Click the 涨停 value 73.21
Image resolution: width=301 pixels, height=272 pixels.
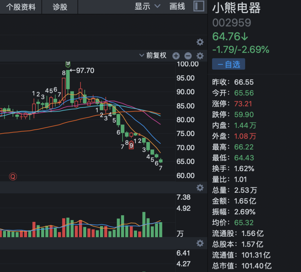(243, 104)
